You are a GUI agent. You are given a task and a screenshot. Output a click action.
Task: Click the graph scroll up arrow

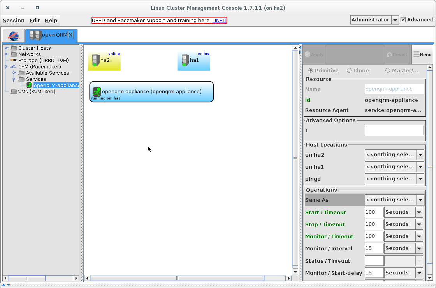pos(295,48)
